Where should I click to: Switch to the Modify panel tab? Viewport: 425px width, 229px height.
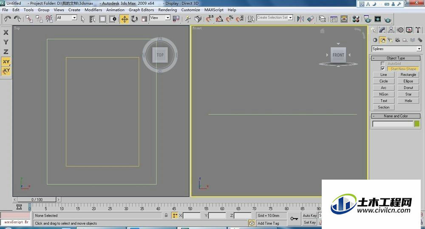tap(382, 30)
